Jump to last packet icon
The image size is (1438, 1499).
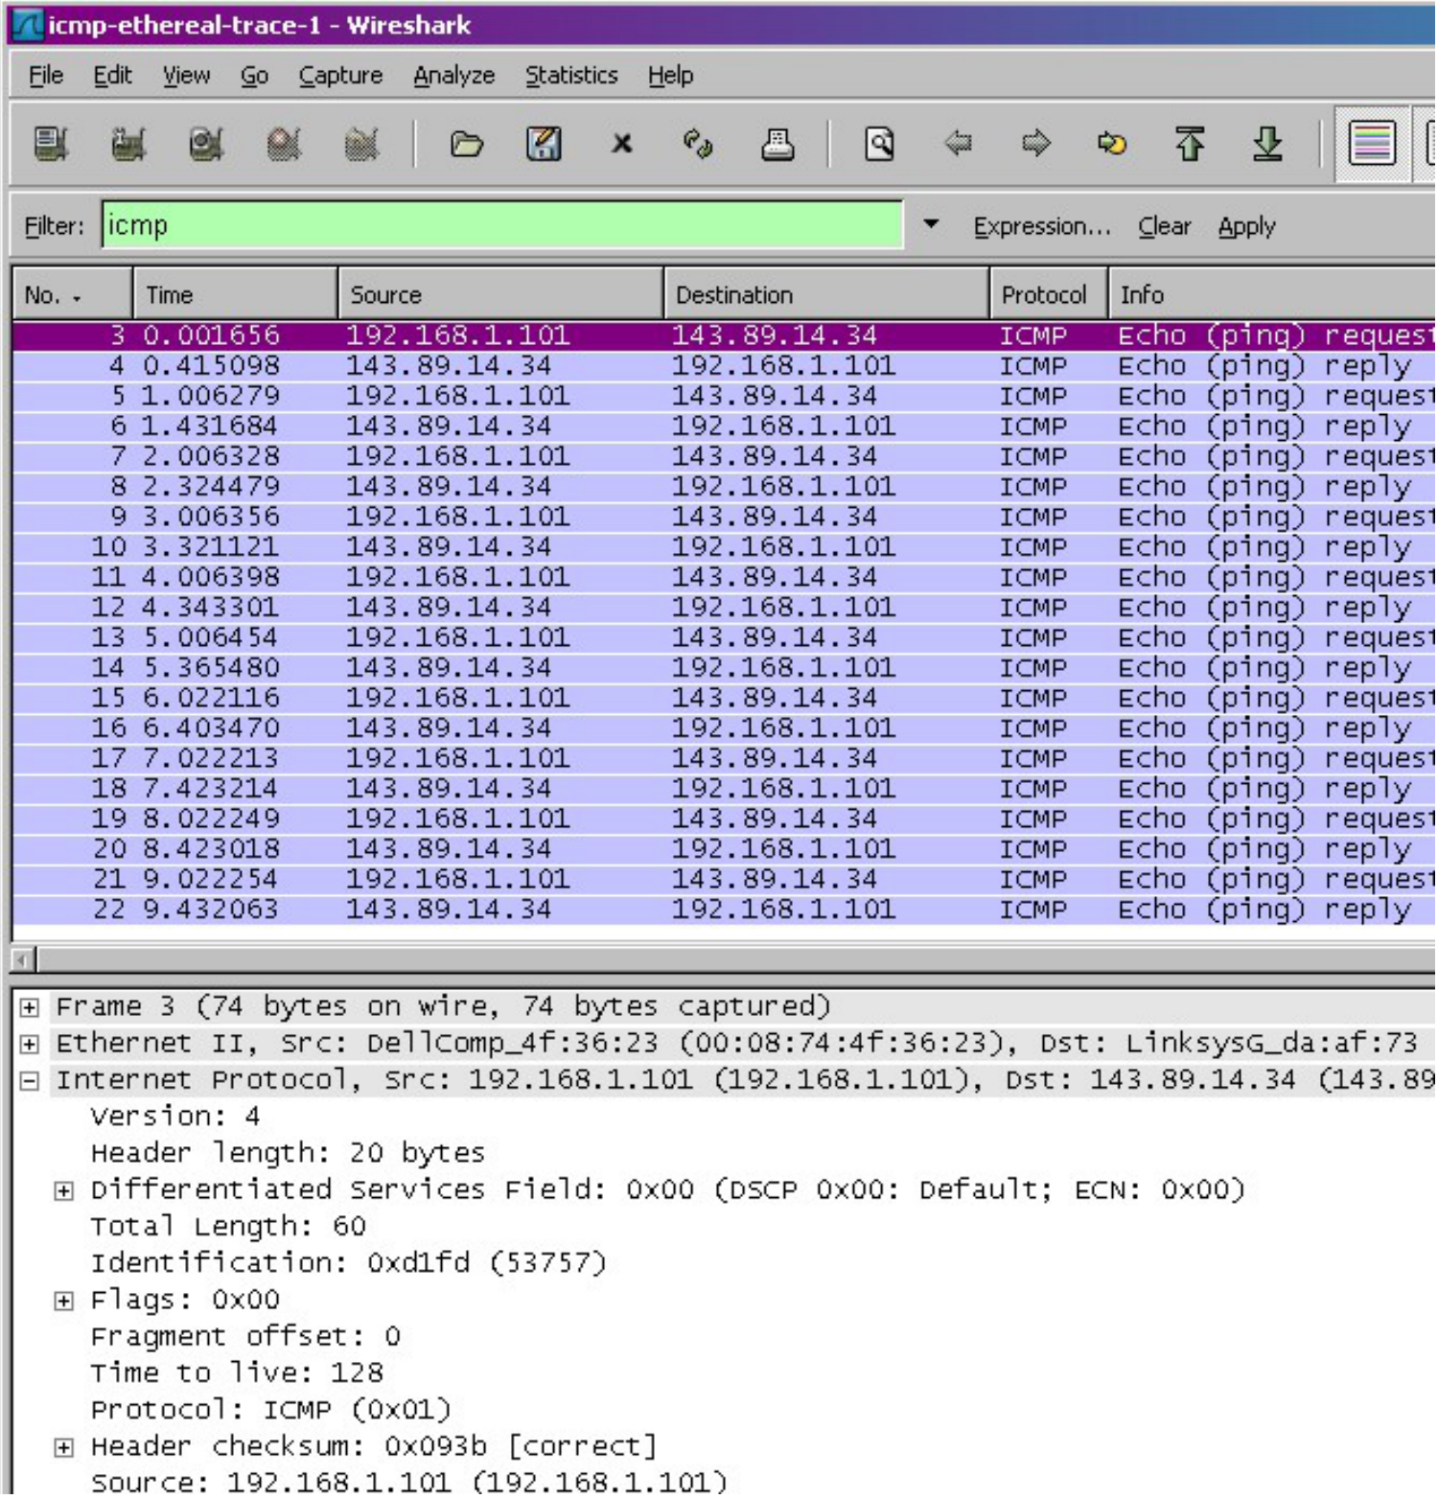(1267, 145)
